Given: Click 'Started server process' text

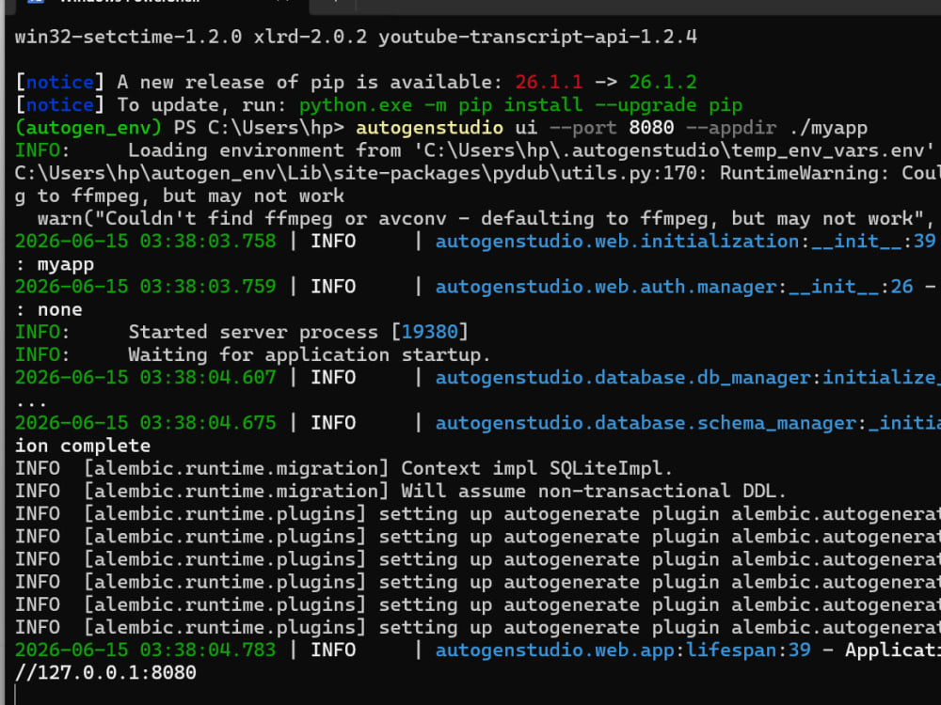Looking at the screenshot, I should click(x=253, y=332).
